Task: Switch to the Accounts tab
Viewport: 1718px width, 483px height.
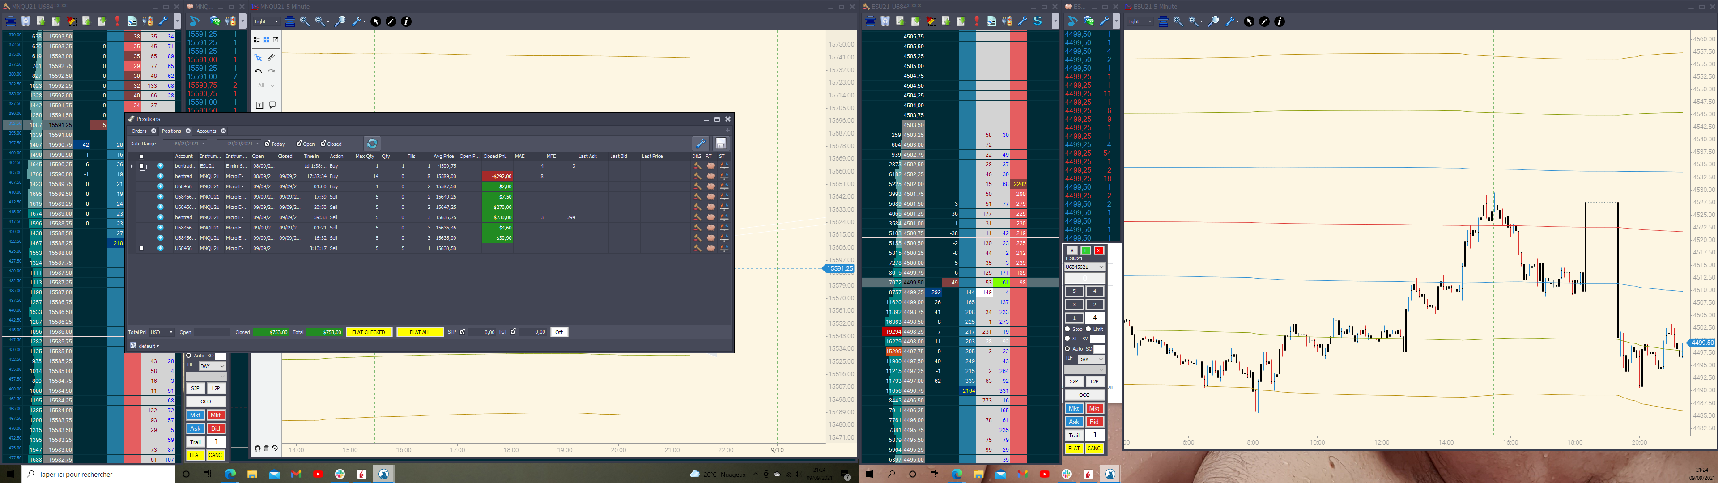Action: pos(206,131)
